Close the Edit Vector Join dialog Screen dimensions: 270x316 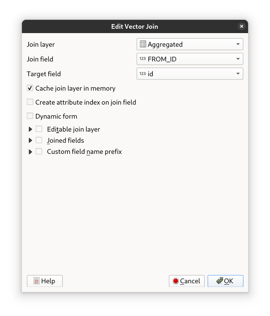tap(241, 26)
